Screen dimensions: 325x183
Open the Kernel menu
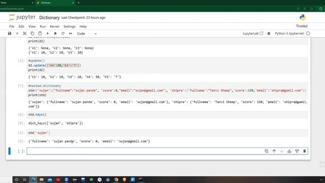[54, 26]
